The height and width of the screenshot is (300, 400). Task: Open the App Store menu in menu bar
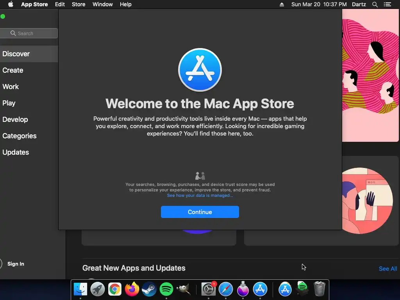click(34, 4)
